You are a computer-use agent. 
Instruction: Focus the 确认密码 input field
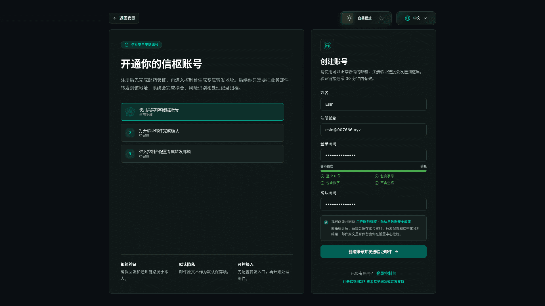pyautogui.click(x=373, y=204)
